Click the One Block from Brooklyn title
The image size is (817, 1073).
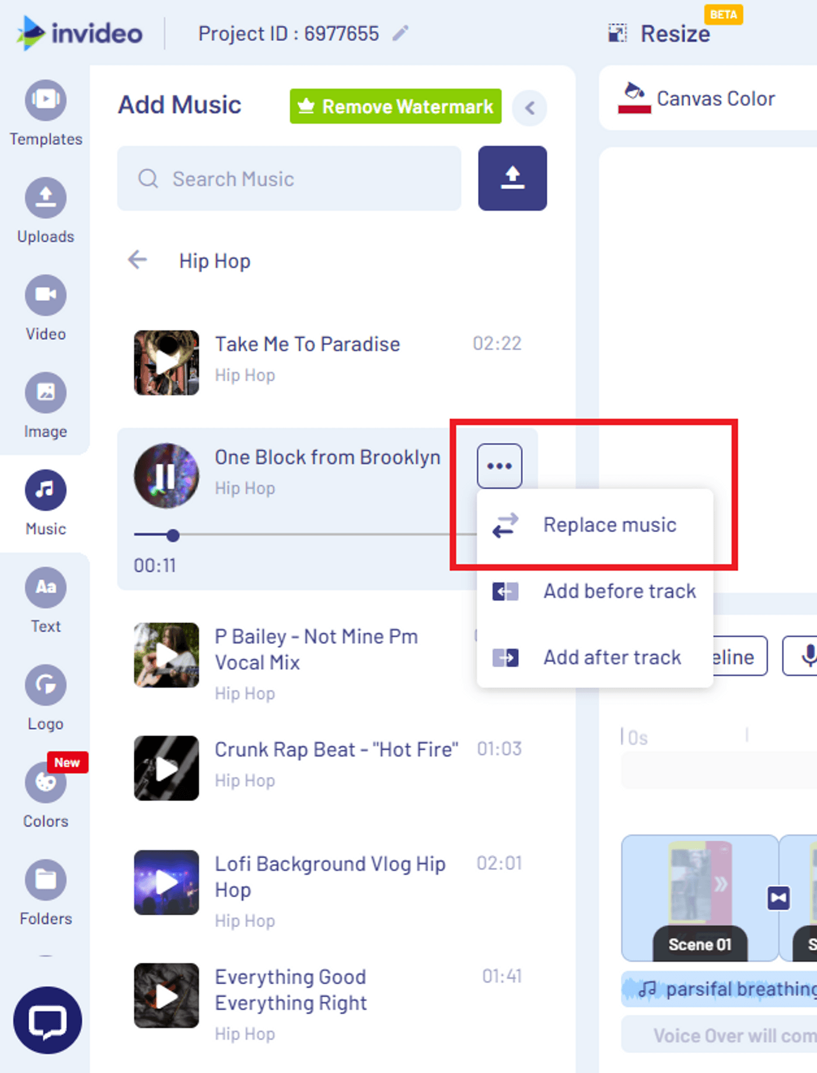click(x=327, y=457)
